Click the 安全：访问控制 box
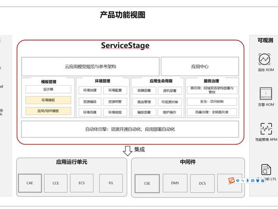This screenshot has height=209, width=278. point(212,101)
